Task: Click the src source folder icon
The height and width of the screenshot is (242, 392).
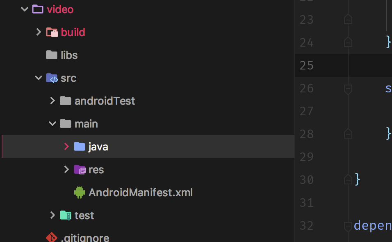Action: 52,78
